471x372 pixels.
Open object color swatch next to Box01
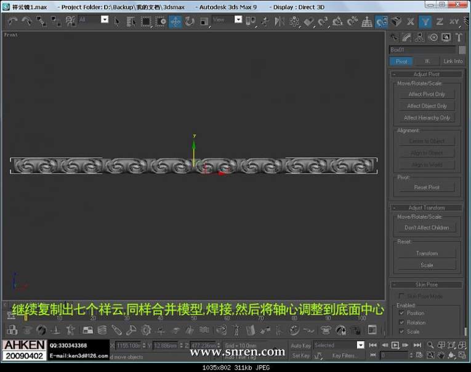click(462, 50)
